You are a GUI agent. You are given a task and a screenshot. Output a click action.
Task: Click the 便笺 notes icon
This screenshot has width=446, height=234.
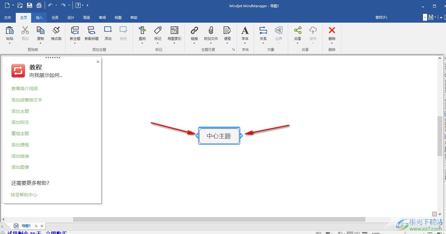[227, 30]
